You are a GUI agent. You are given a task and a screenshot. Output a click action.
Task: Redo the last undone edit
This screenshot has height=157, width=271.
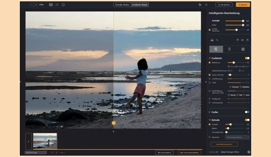pyautogui.click(x=206, y=5)
